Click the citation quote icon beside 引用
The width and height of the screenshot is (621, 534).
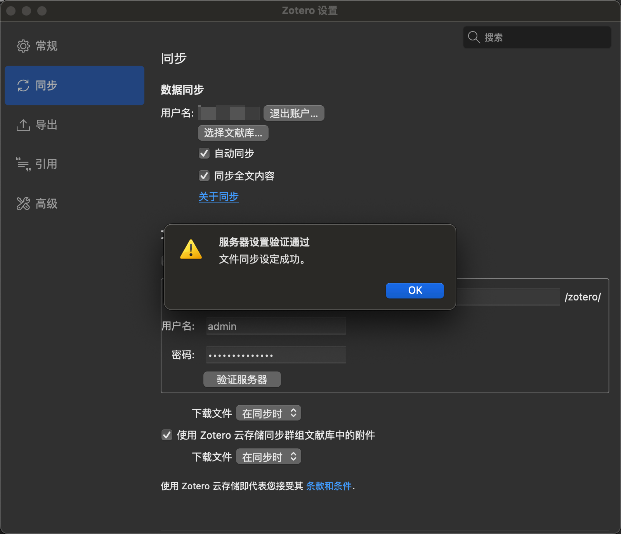(x=23, y=164)
